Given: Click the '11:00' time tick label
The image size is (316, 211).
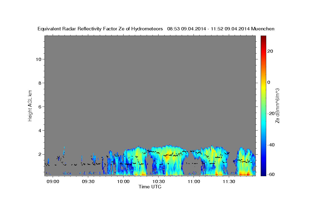Looking at the screenshot, I should [x=194, y=181].
